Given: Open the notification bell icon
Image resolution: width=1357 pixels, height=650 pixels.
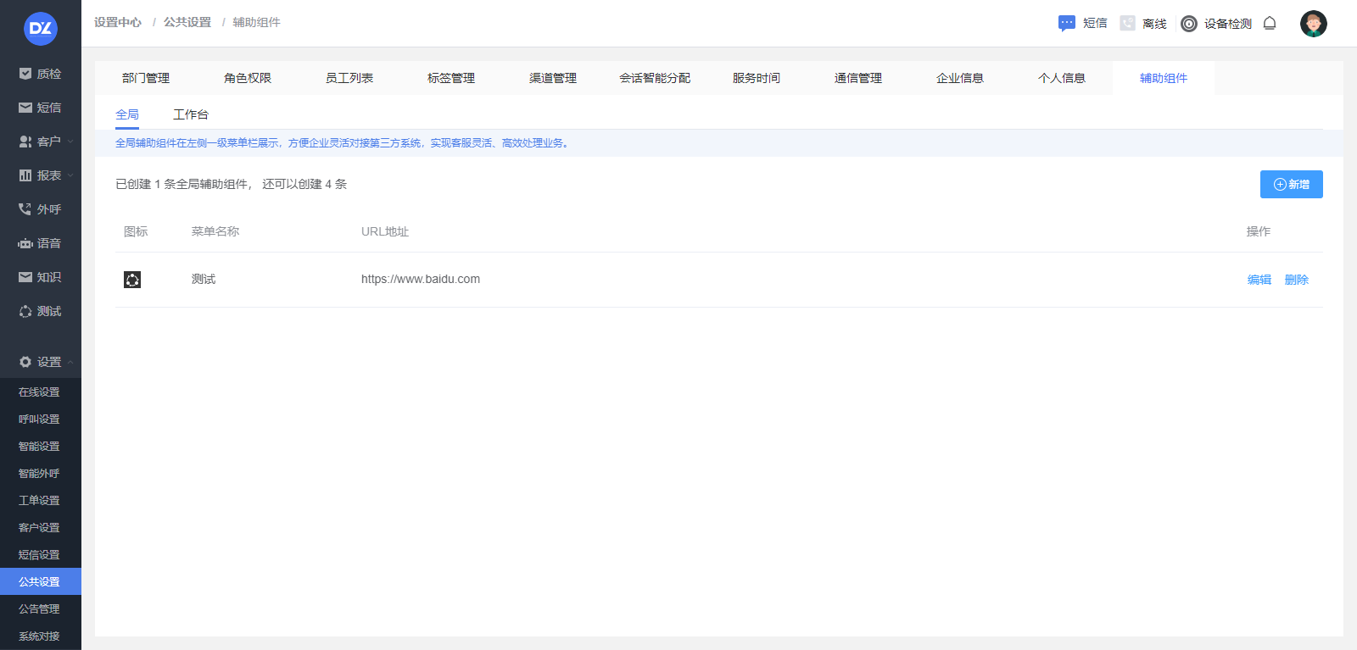Looking at the screenshot, I should point(1270,23).
